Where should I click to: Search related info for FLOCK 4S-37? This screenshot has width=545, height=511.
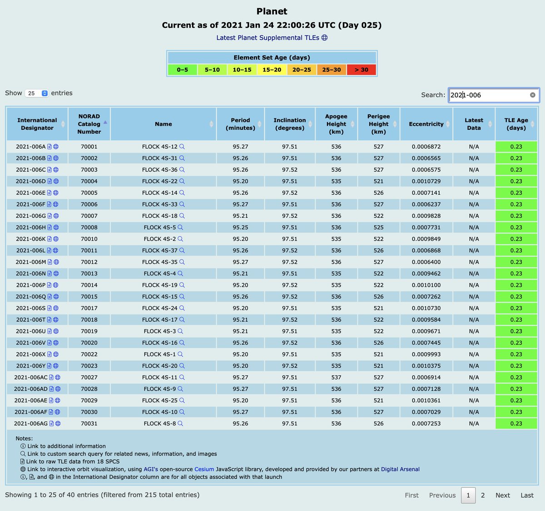click(182, 251)
